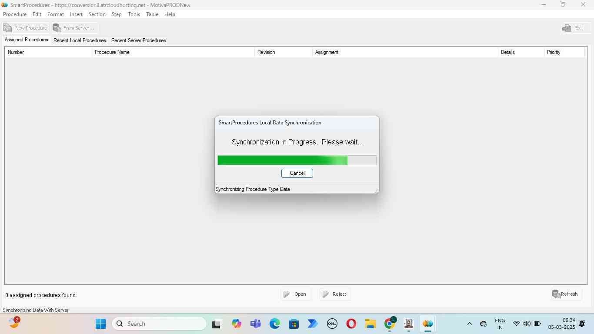The height and width of the screenshot is (334, 594).
Task: Open Microsoft Teams from the taskbar
Action: 255,324
